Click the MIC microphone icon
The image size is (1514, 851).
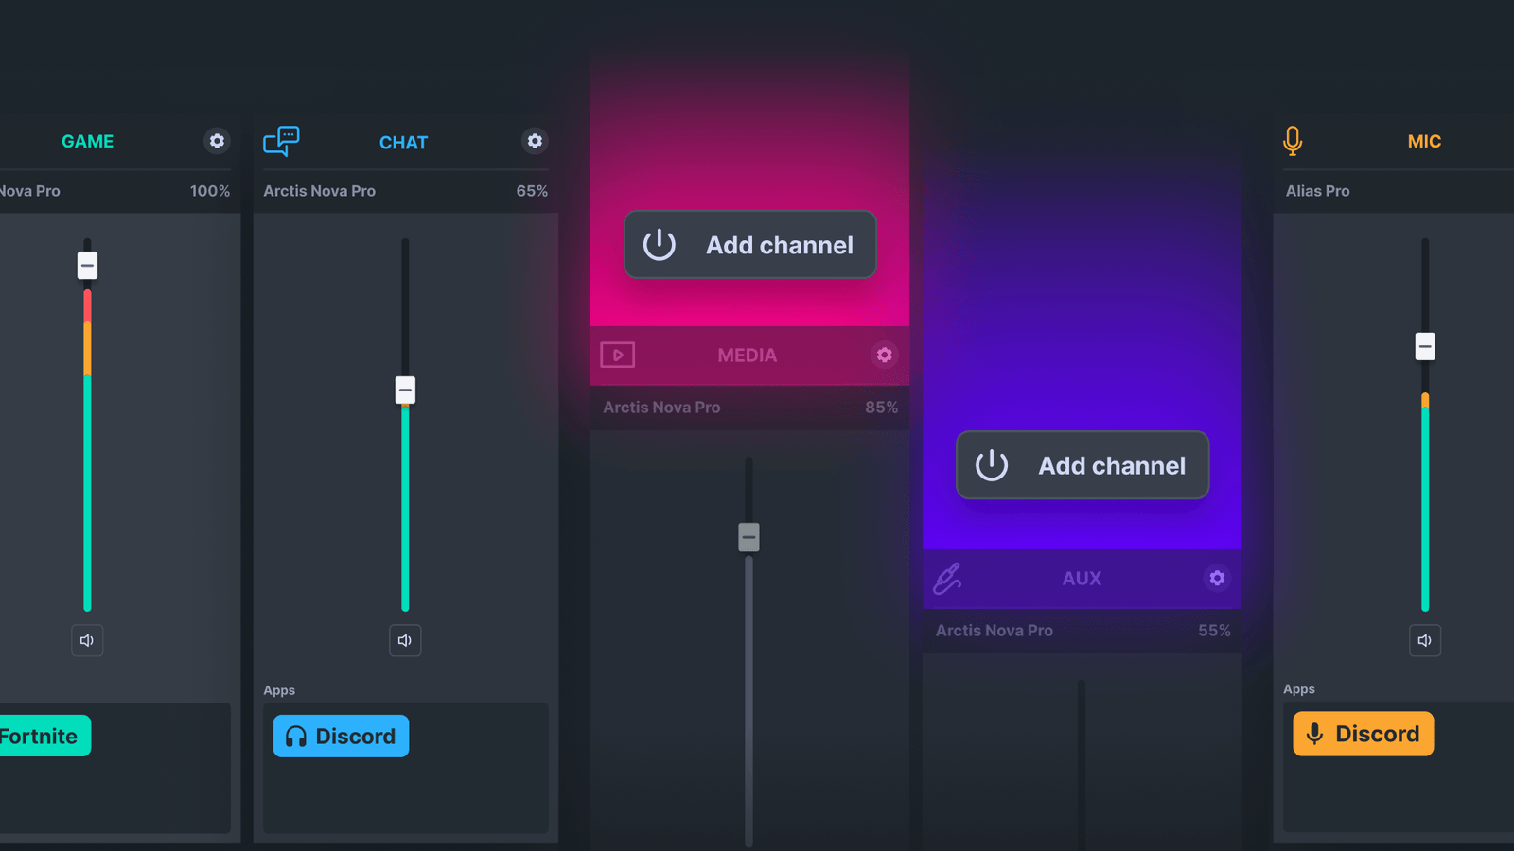1293,141
